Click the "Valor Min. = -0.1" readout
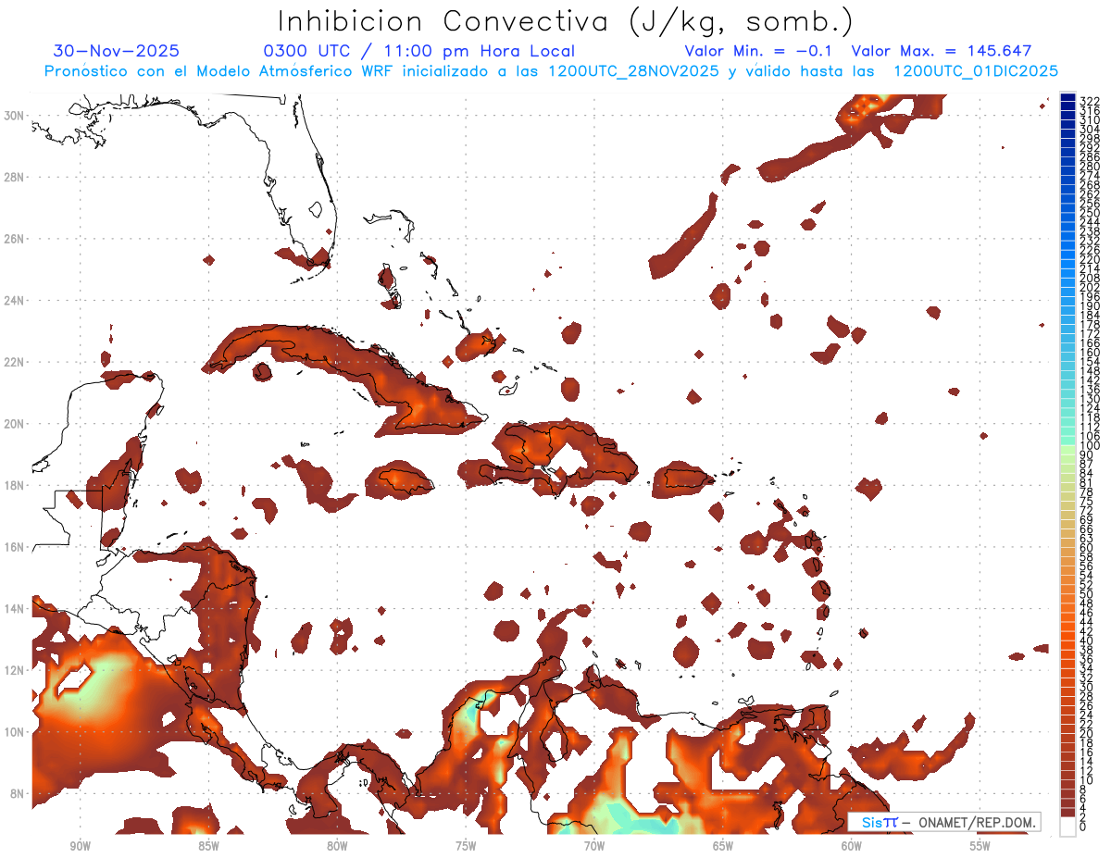This screenshot has height=858, width=1111. pos(760,51)
